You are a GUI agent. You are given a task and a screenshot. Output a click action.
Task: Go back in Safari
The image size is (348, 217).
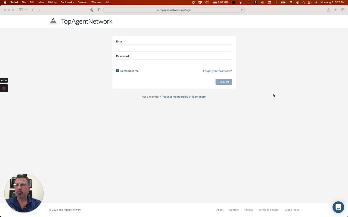coord(33,10)
